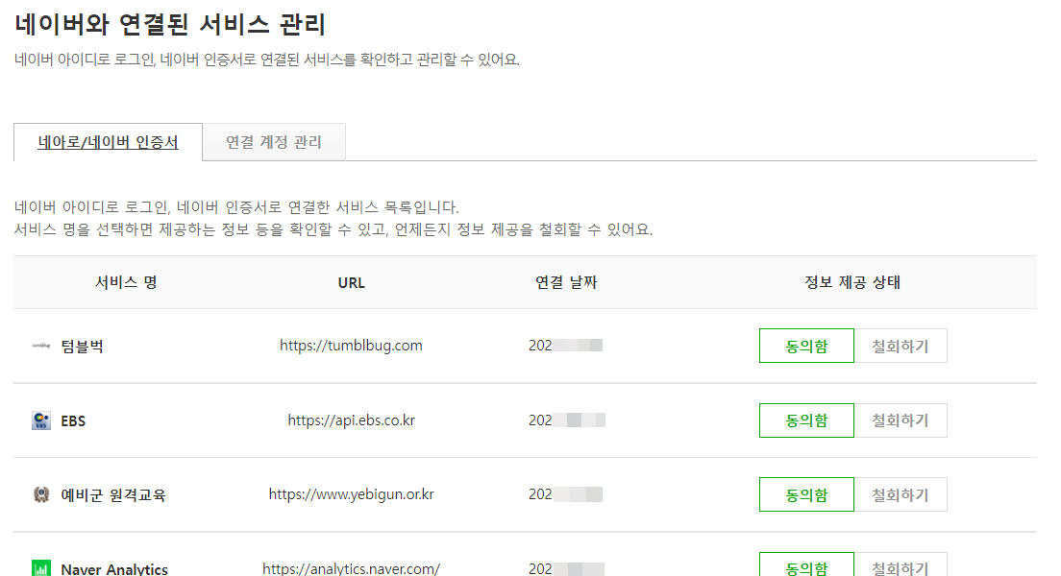Click the Naver Analytics connection date cell
1061x576 pixels.
[566, 568]
